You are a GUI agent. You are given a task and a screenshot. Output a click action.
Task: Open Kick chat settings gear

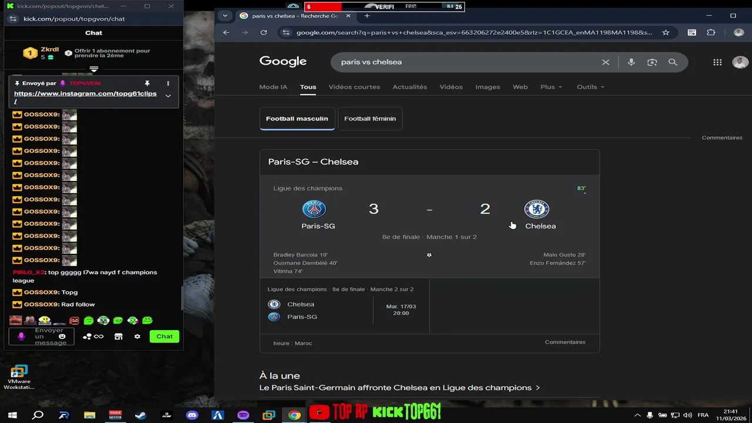coord(137,337)
